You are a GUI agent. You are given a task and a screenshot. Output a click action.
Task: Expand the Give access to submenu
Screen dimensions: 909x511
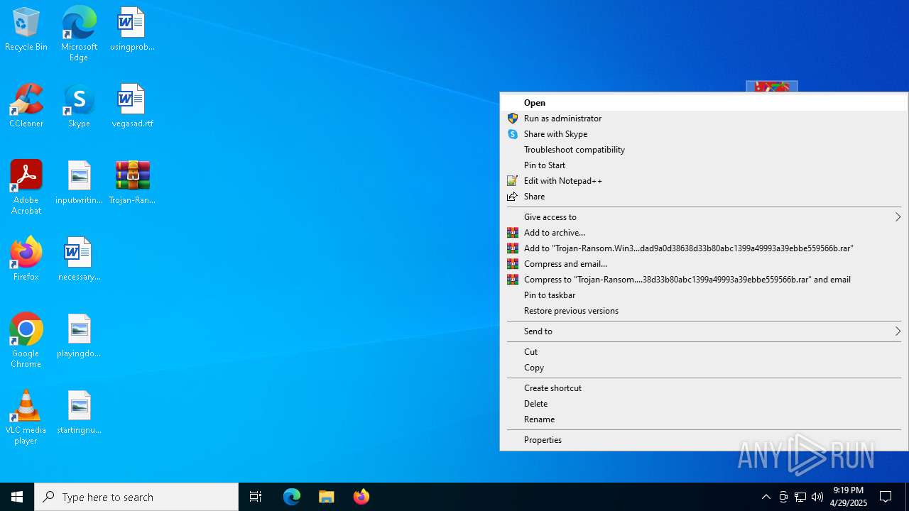click(x=704, y=217)
